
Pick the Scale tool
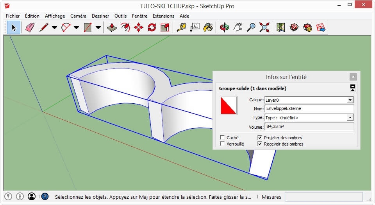(165, 27)
